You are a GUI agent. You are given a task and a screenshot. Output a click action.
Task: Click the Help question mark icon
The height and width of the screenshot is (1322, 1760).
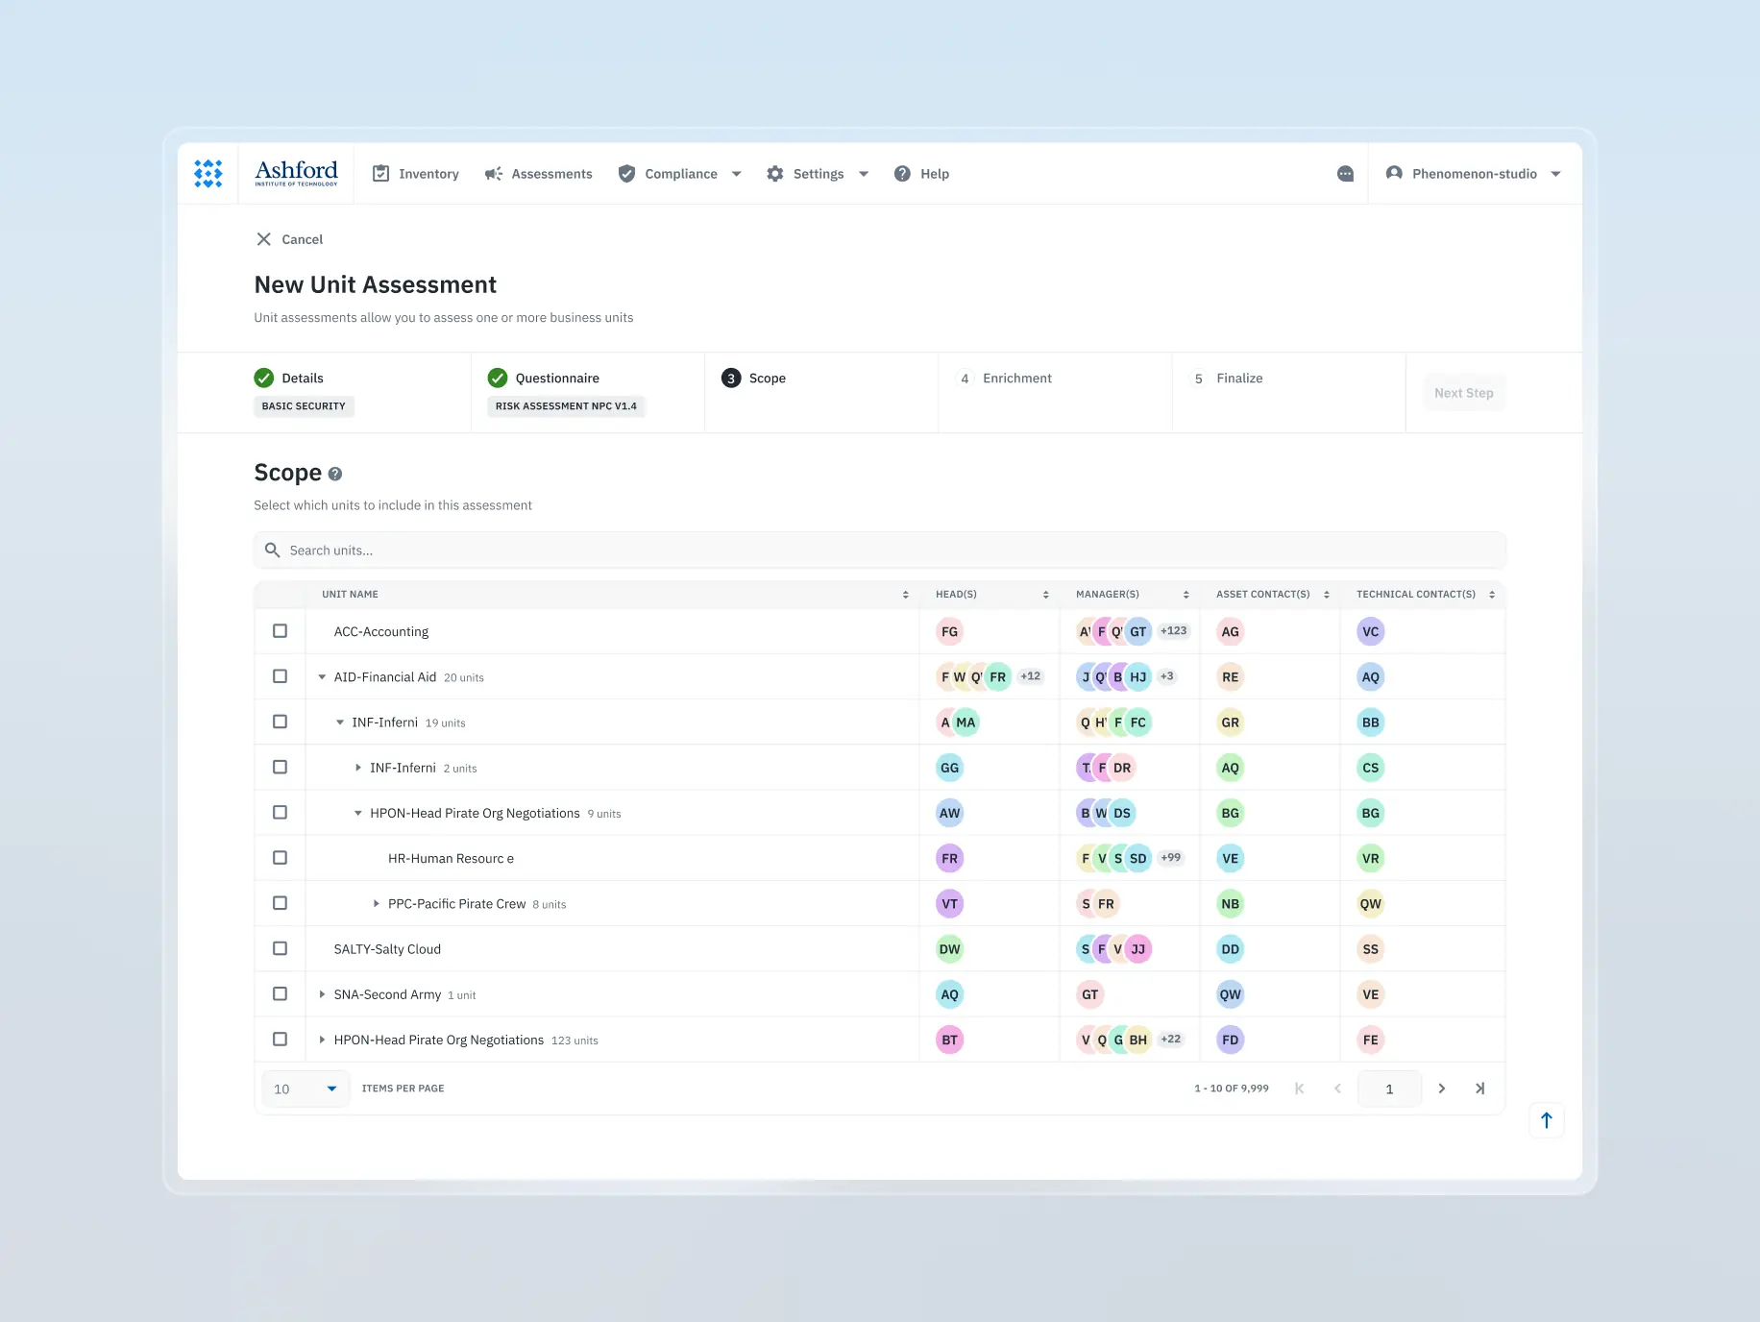[x=902, y=174]
